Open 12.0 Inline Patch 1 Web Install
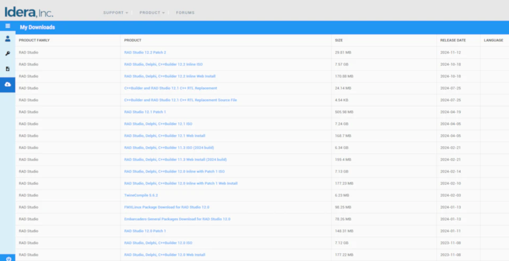The height and width of the screenshot is (261, 509). tap(181, 183)
